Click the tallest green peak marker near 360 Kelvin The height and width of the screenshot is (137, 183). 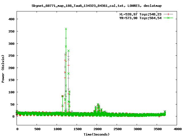pos(66,29)
